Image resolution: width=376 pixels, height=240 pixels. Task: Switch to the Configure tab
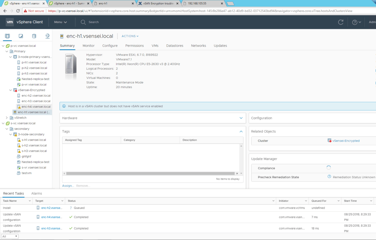coord(110,46)
